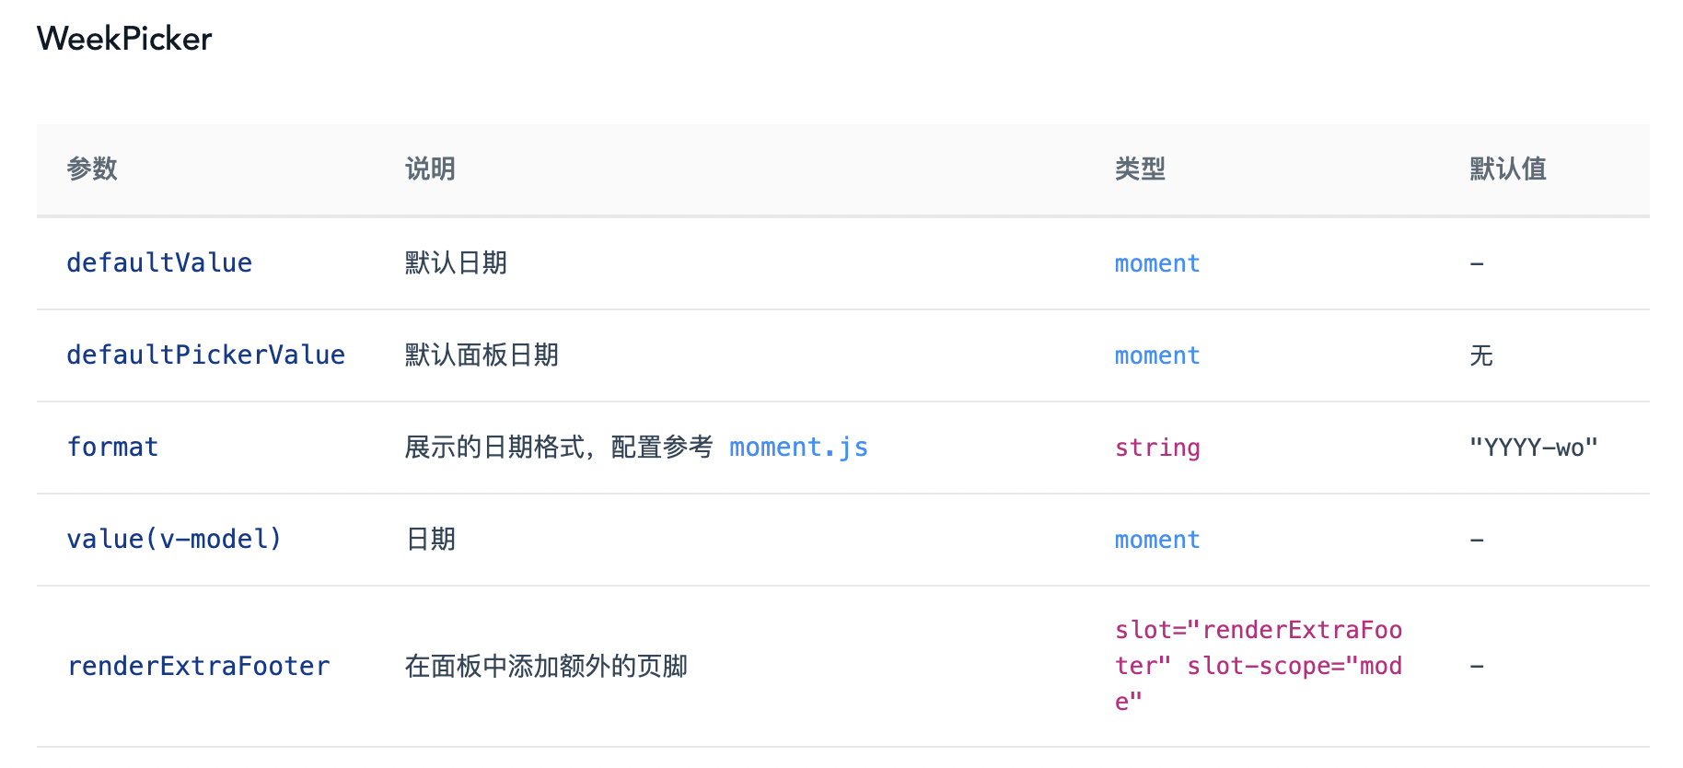Select the renderExtraFooter parameter name
Viewport: 1683px width, 768px height.
click(x=198, y=667)
